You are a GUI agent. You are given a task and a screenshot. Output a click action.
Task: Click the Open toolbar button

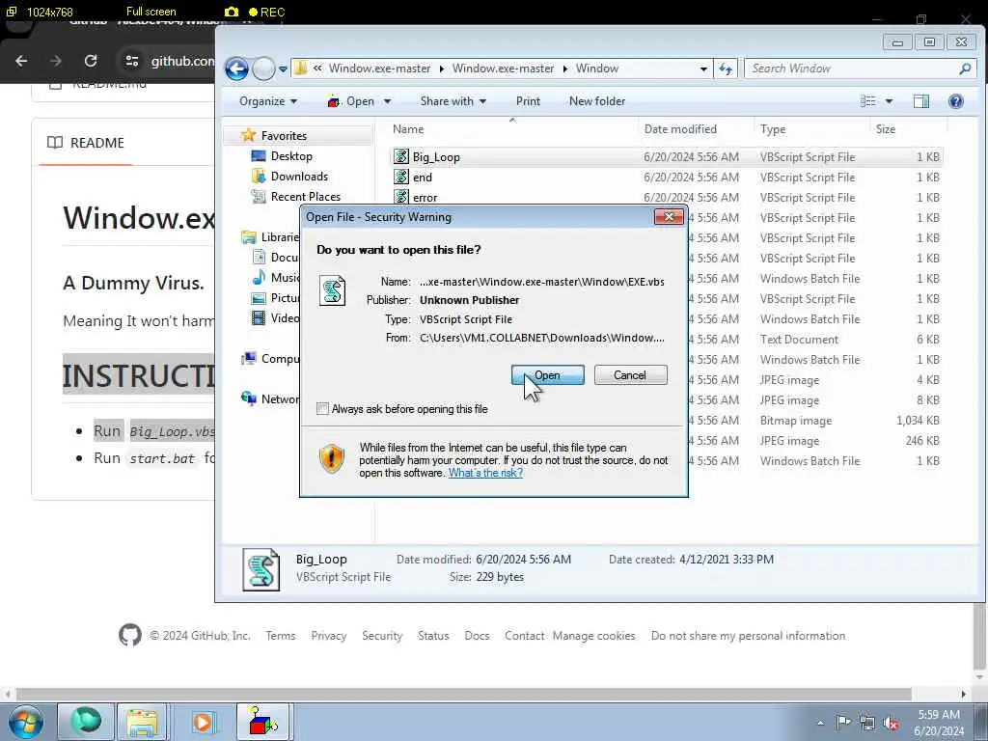pyautogui.click(x=351, y=101)
